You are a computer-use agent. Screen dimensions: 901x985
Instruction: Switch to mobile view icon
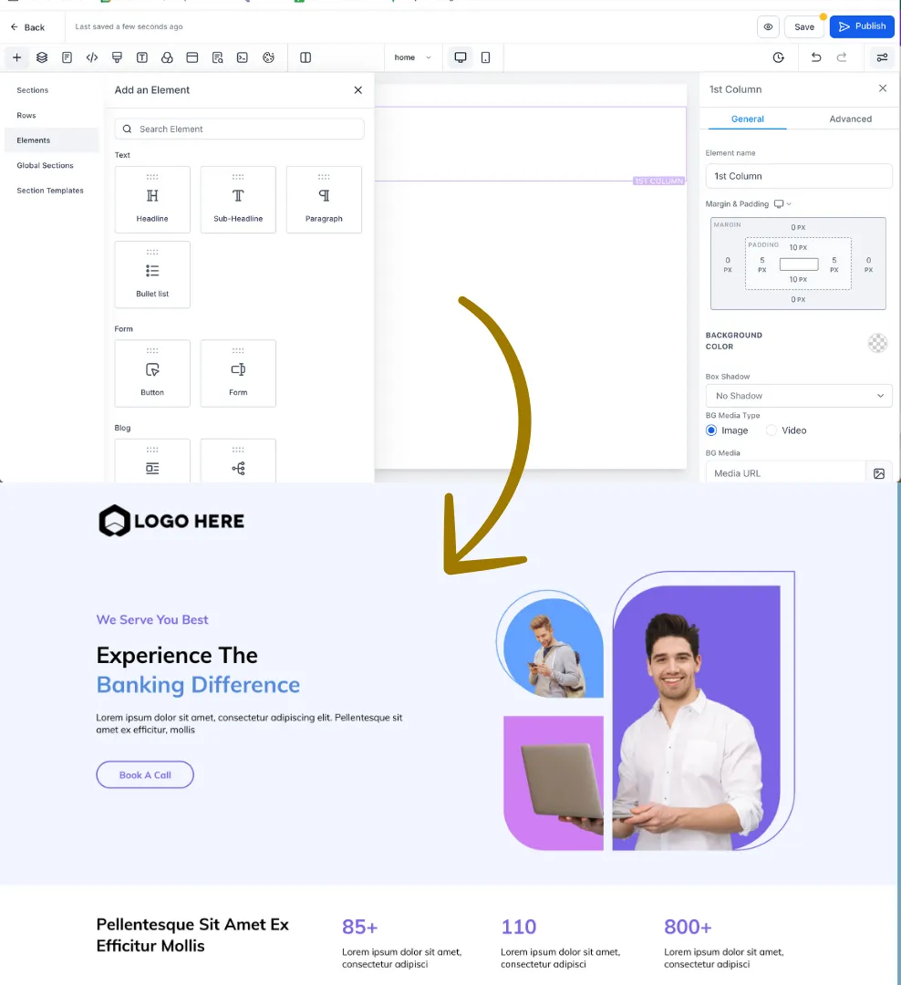click(x=486, y=57)
